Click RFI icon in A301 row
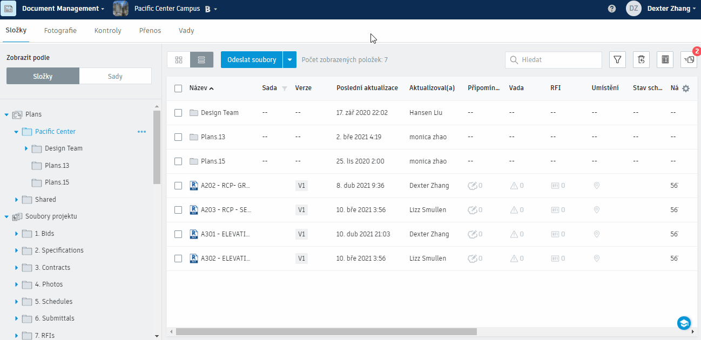The image size is (701, 340). (x=555, y=234)
